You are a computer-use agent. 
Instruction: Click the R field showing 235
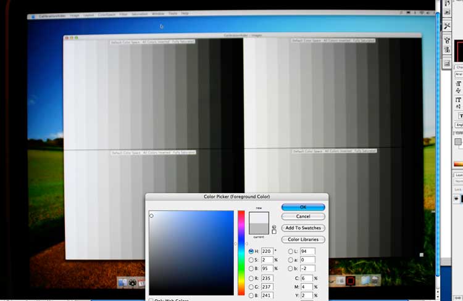267,278
